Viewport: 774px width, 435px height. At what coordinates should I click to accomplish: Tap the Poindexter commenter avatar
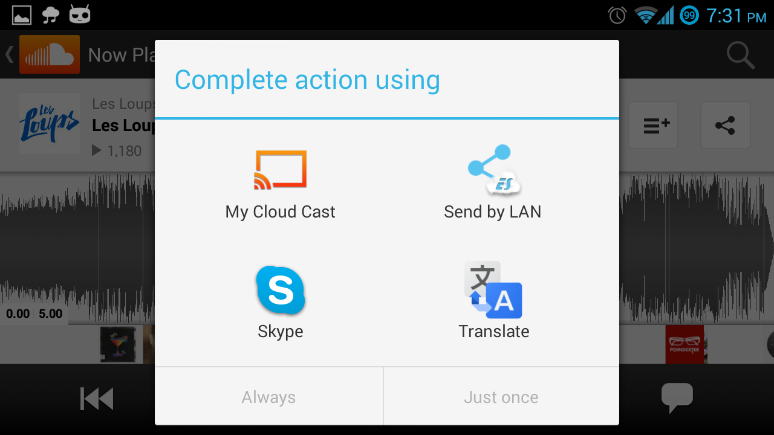pyautogui.click(x=685, y=344)
